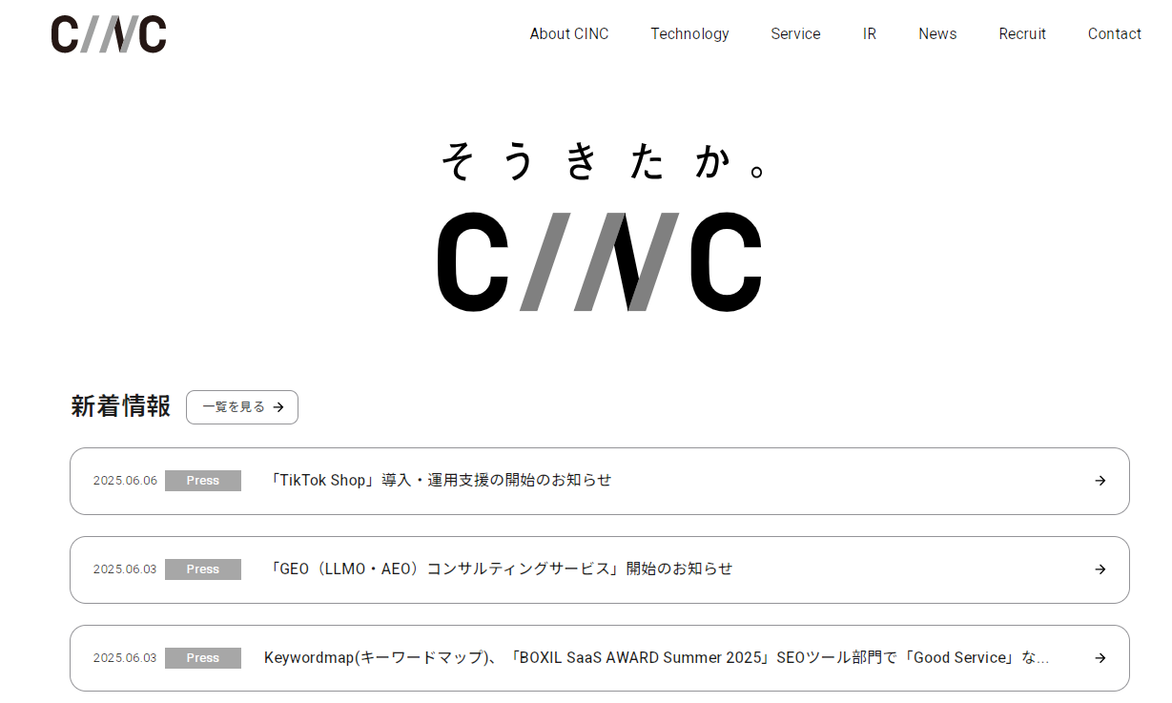1172x703 pixels.
Task: Open the GEO(LLMO・AEO)コンサルティングサービス news item
Action: [600, 569]
